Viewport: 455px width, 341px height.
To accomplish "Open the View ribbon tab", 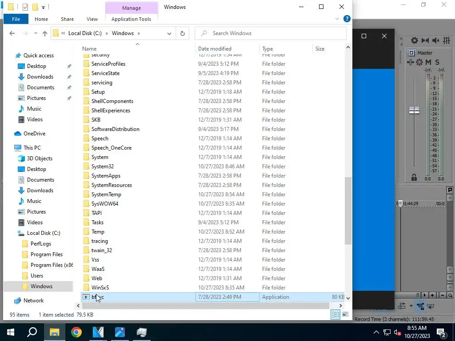I will 92,19.
